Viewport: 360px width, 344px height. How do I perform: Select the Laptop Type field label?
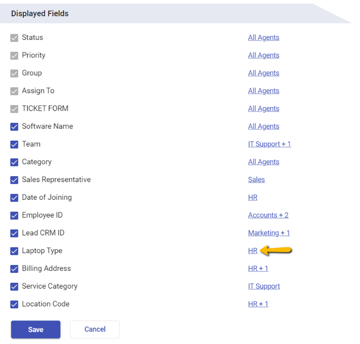pos(42,251)
